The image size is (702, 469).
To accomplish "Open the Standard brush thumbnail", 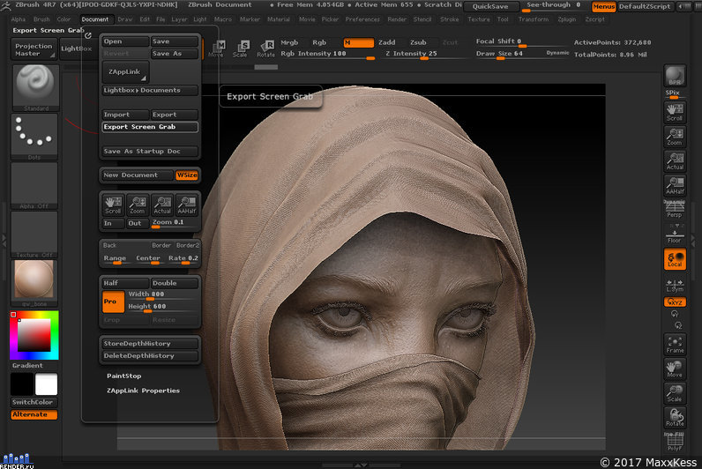I will 35,87.
